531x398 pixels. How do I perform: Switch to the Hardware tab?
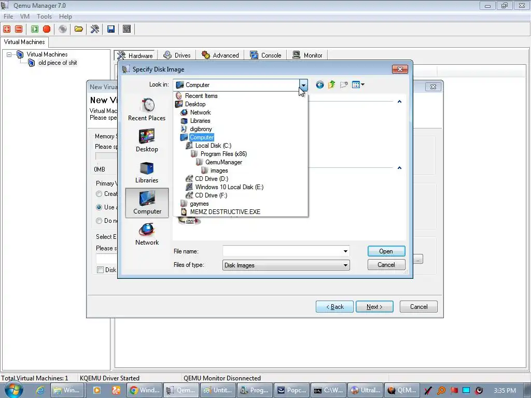click(x=135, y=55)
